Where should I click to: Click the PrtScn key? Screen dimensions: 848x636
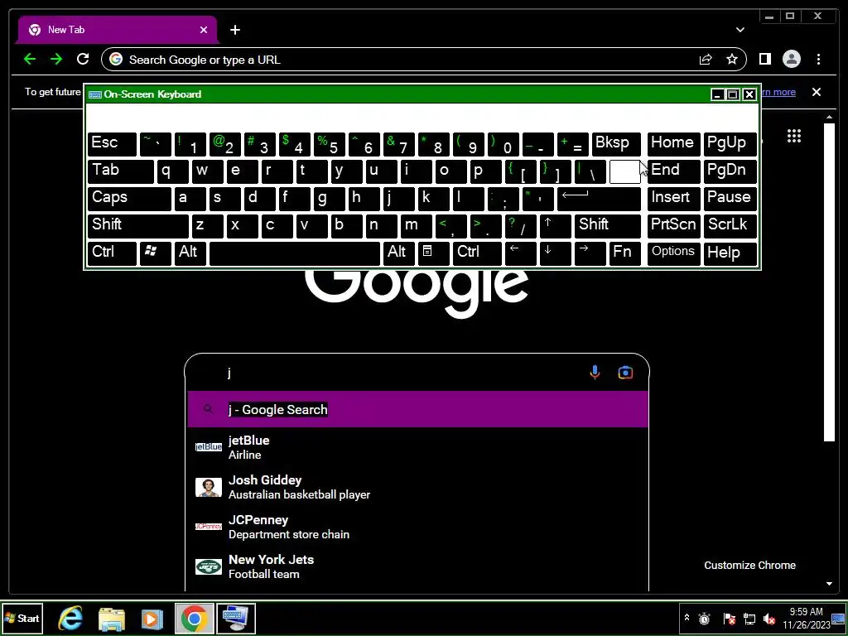tap(673, 225)
